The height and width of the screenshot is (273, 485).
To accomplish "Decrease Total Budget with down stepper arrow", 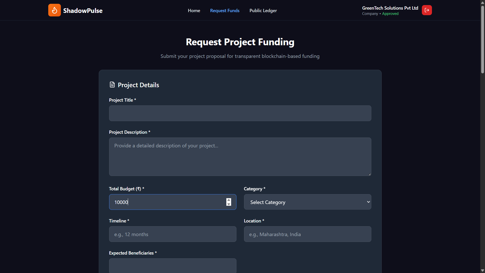I will pyautogui.click(x=229, y=204).
